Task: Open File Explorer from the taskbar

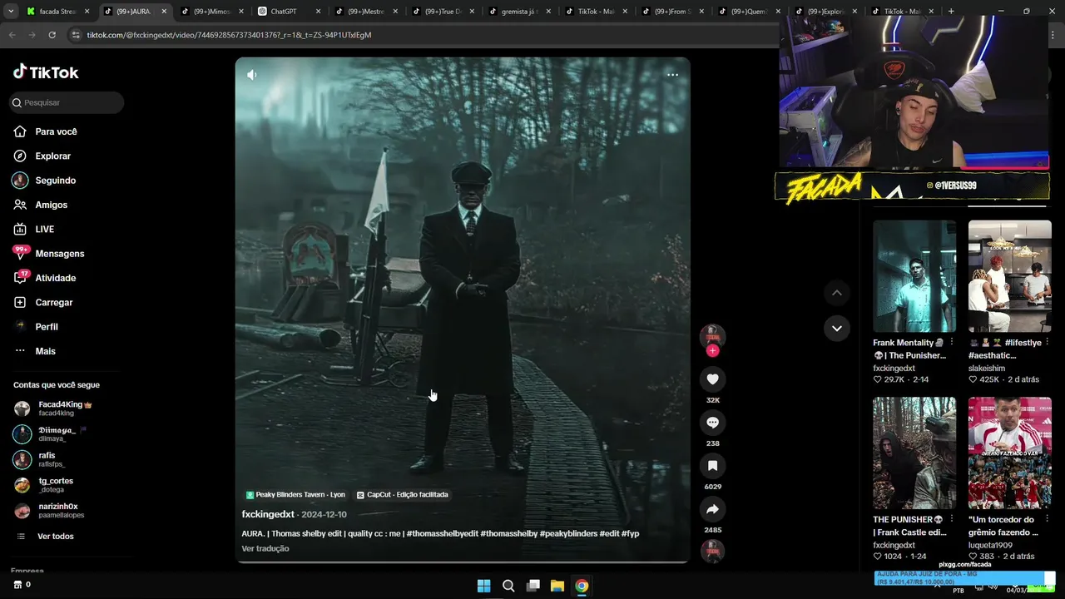Action: click(557, 586)
